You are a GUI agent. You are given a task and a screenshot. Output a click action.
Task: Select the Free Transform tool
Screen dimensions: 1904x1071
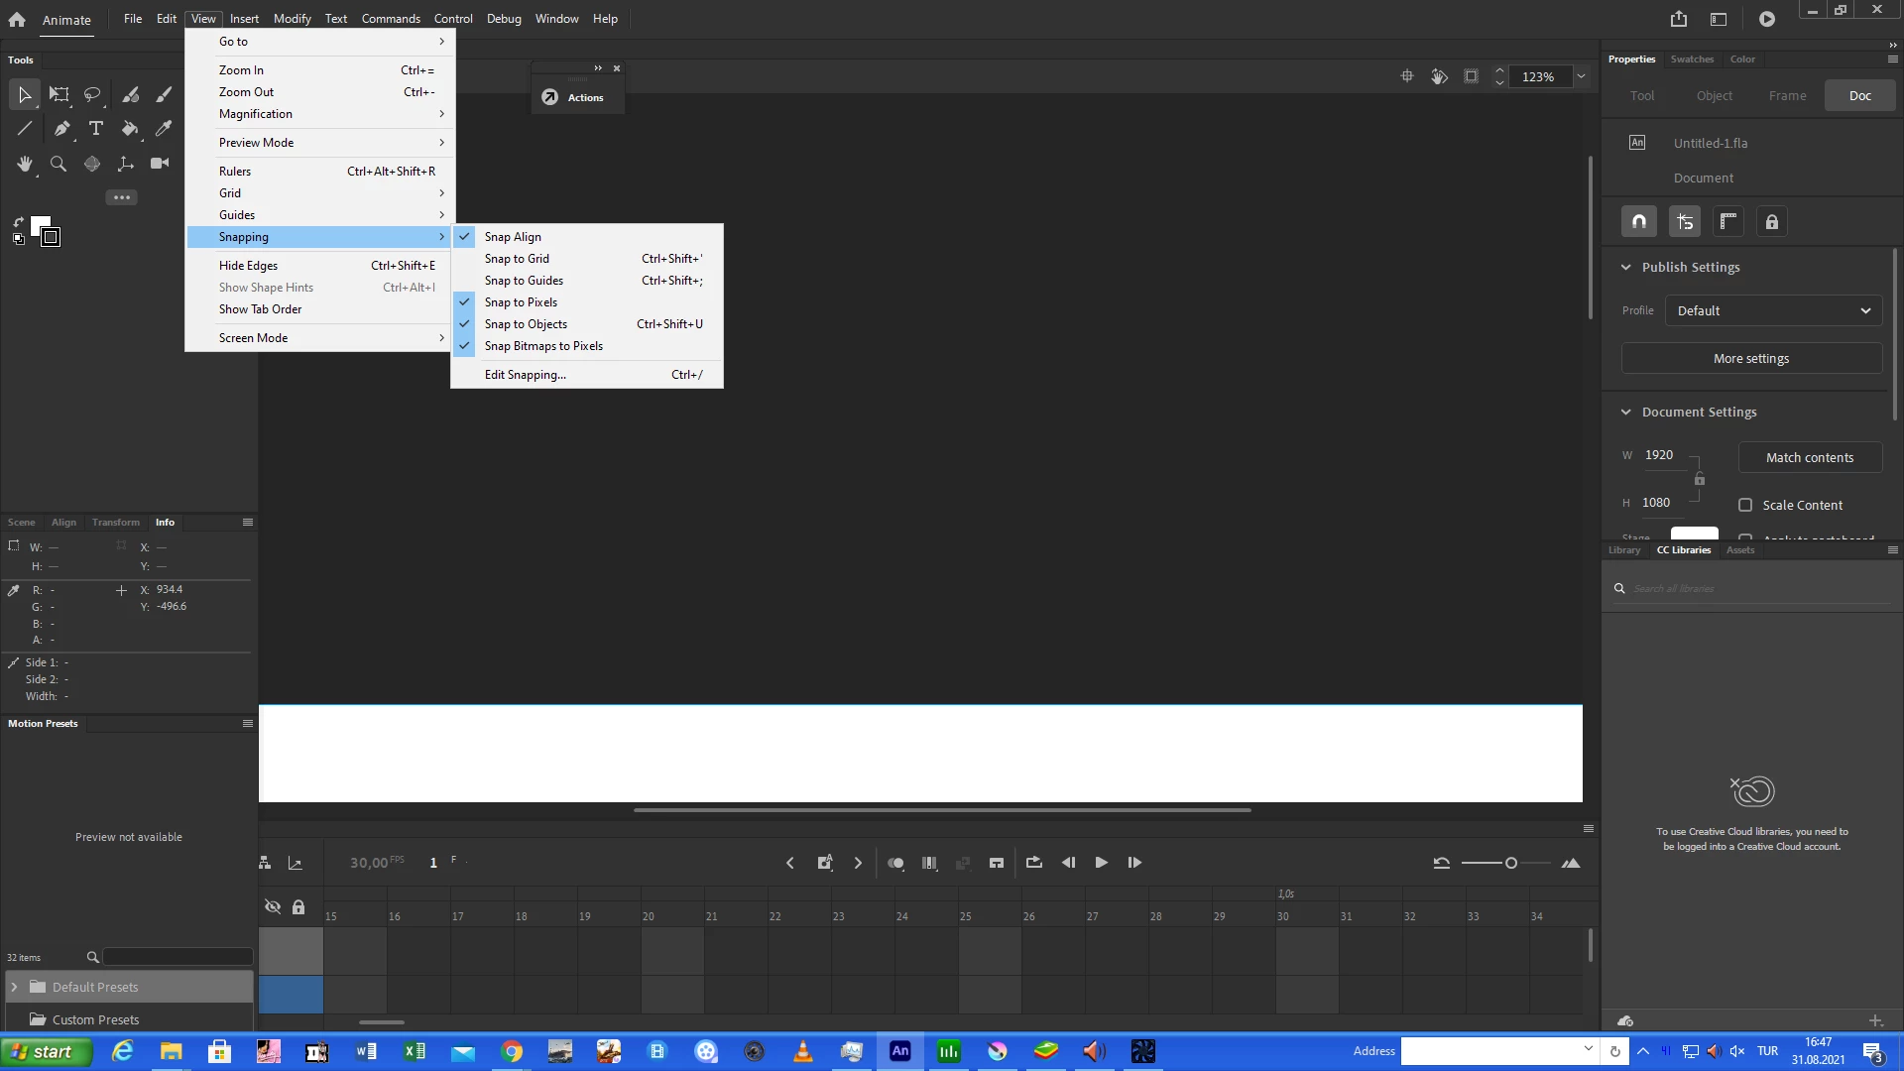tap(59, 95)
